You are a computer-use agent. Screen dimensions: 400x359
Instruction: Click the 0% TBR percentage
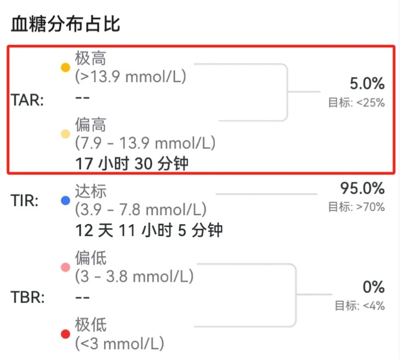[374, 287]
